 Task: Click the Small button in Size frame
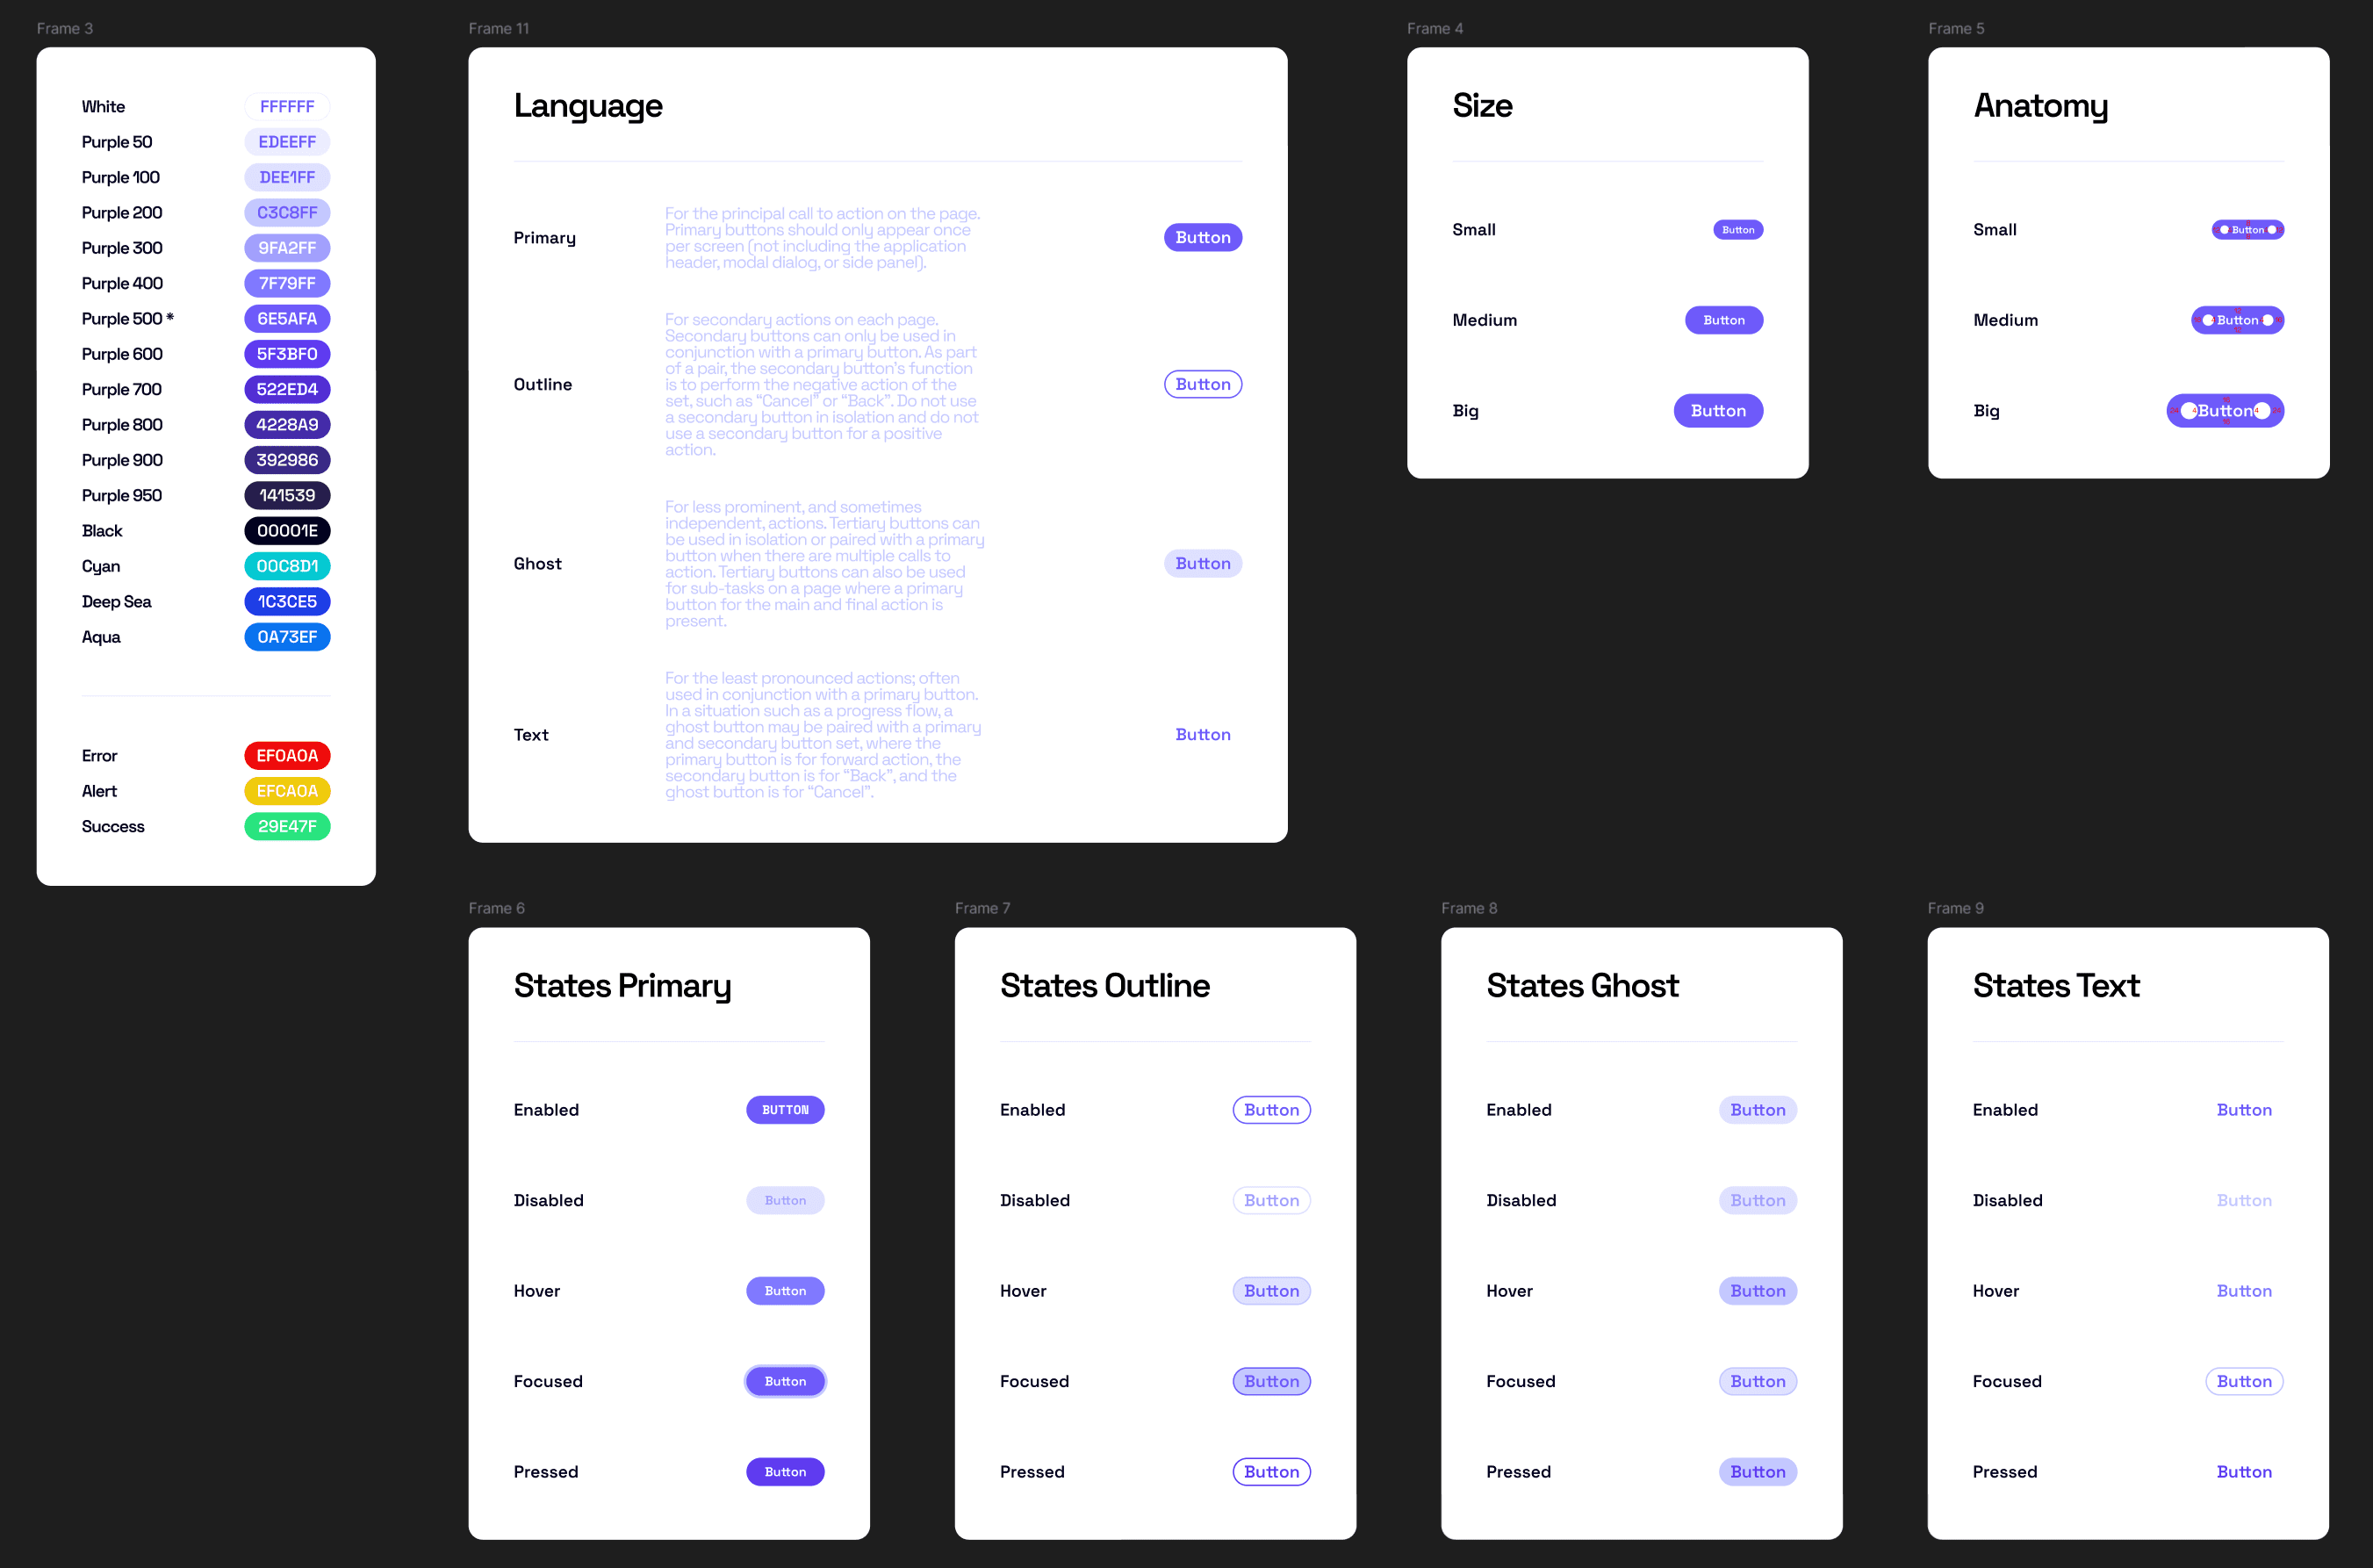(x=1737, y=230)
